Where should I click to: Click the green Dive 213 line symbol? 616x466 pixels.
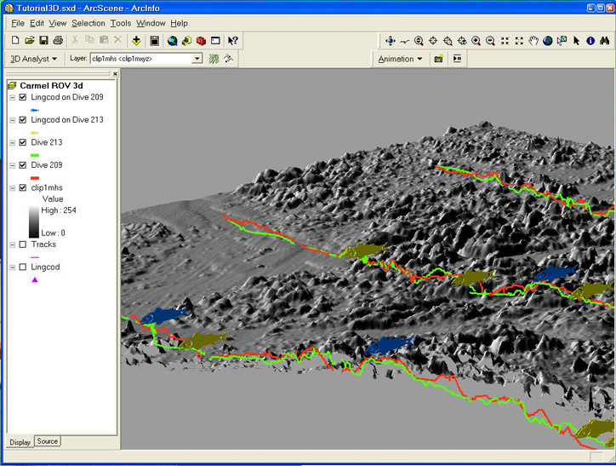[x=35, y=155]
